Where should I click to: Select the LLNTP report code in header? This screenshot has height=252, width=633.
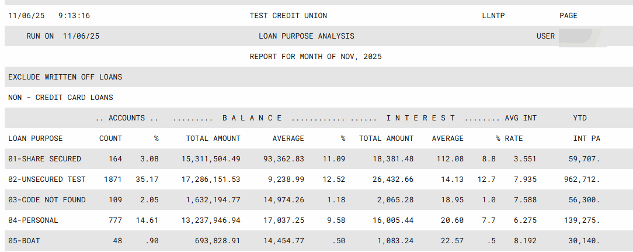point(489,16)
